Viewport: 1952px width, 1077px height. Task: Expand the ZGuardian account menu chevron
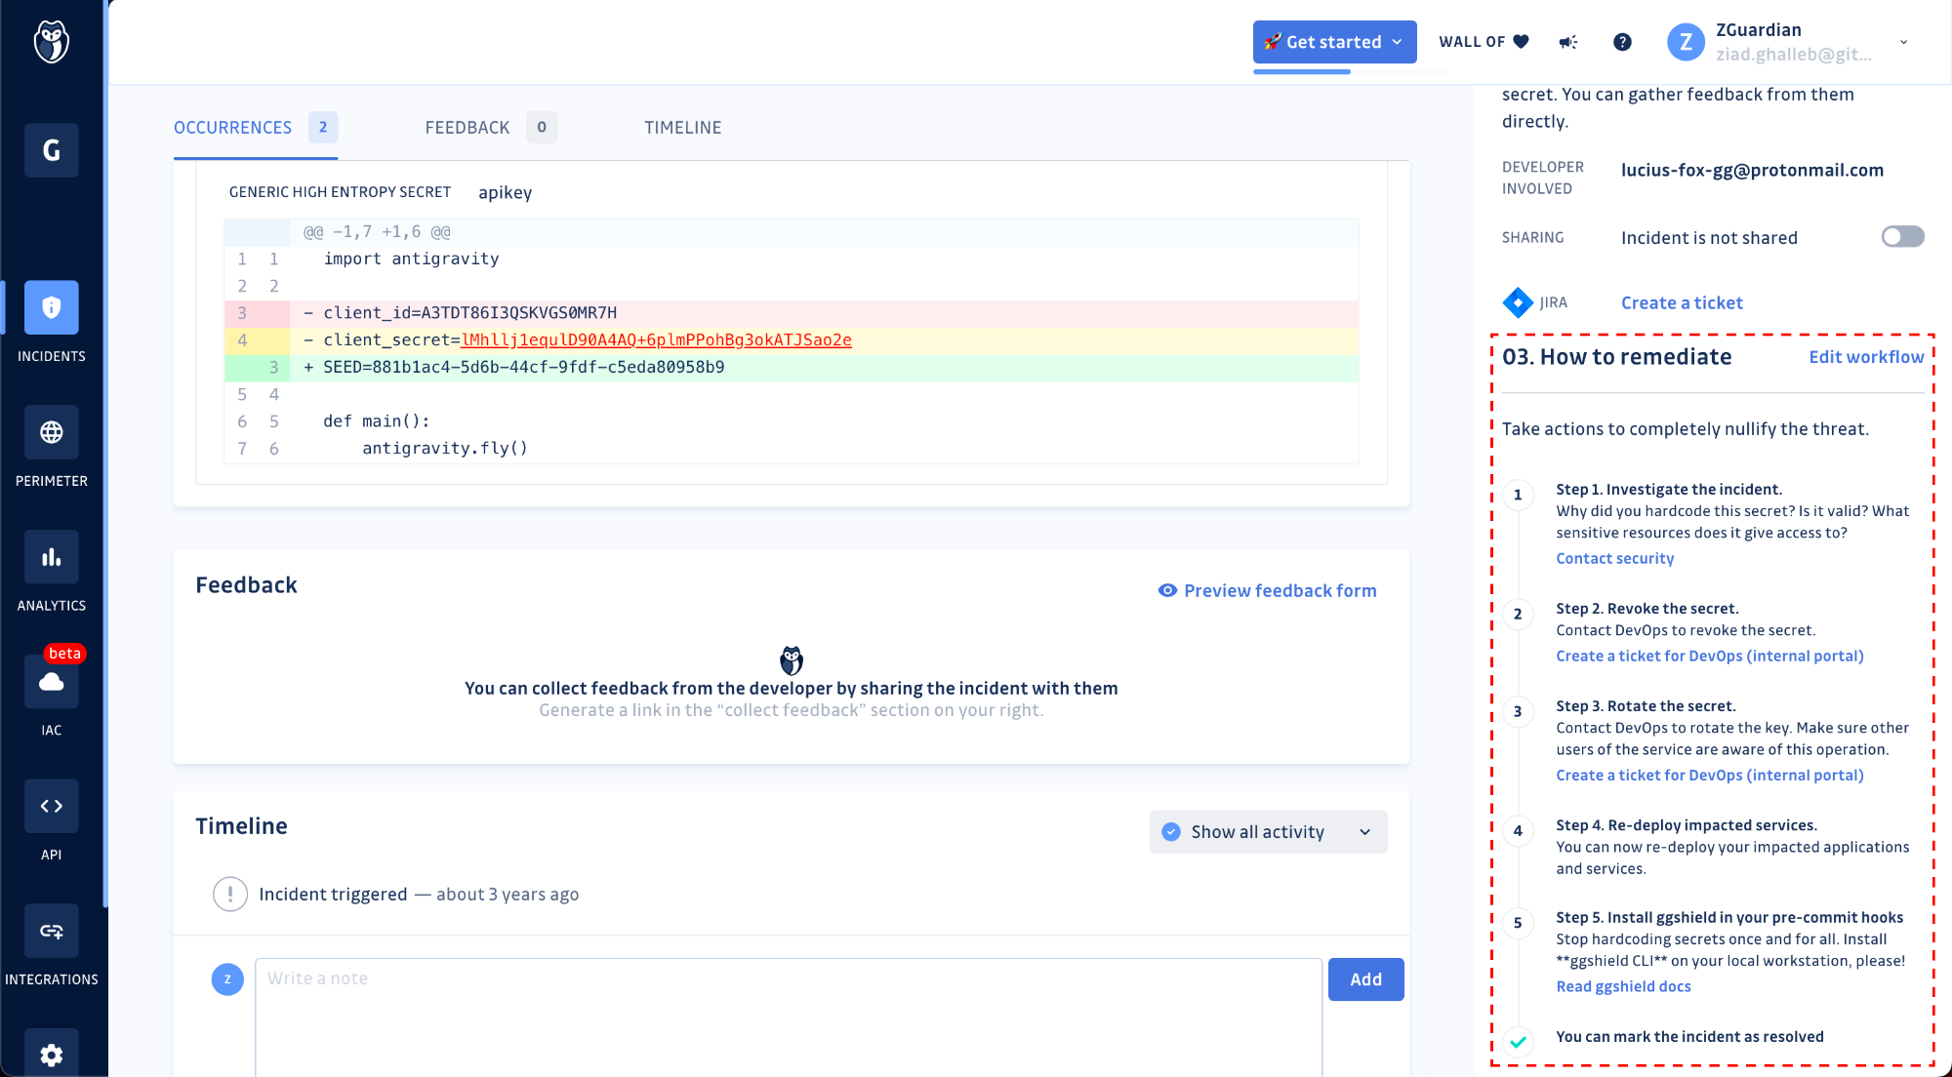click(x=1903, y=42)
